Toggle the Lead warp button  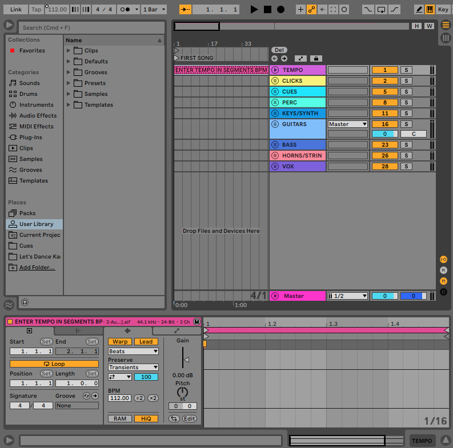pos(146,341)
